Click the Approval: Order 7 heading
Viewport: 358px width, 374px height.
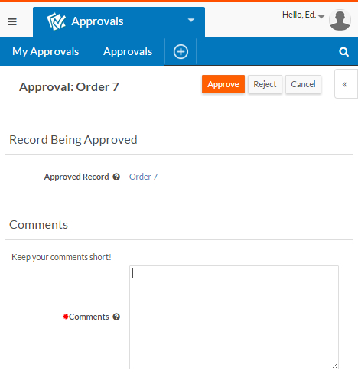(x=69, y=87)
